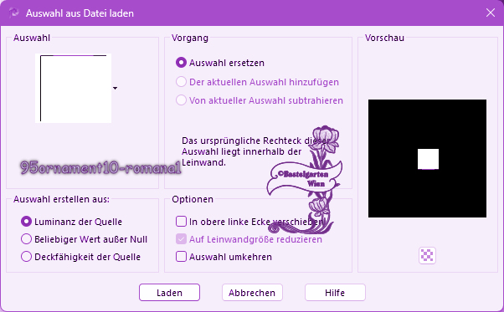Open Hilfe for this dialog
Image resolution: width=504 pixels, height=312 pixels.
tap(335, 293)
